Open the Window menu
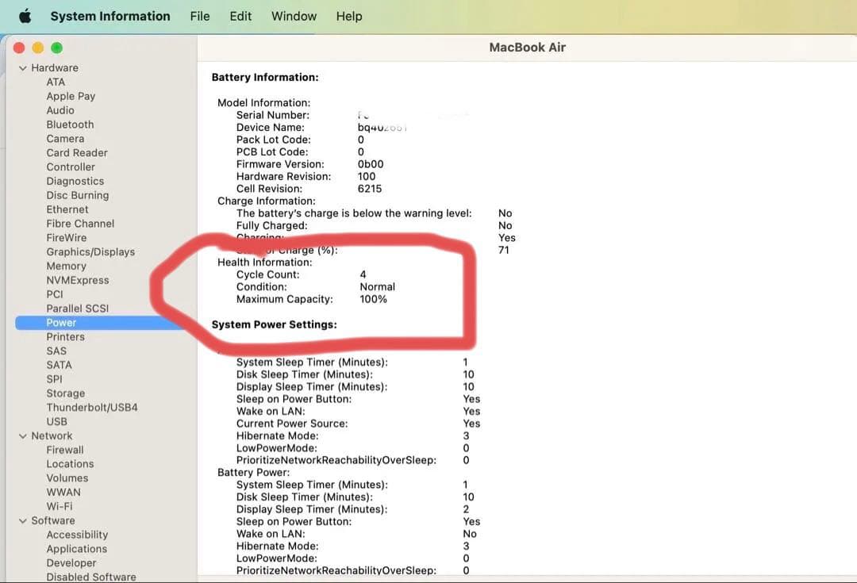The height and width of the screenshot is (583, 857). click(x=294, y=16)
